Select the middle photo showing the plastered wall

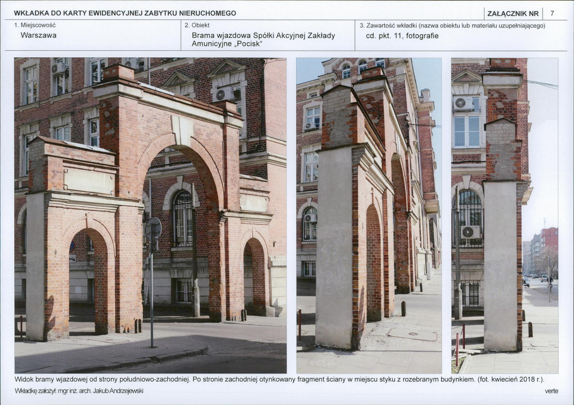369,215
